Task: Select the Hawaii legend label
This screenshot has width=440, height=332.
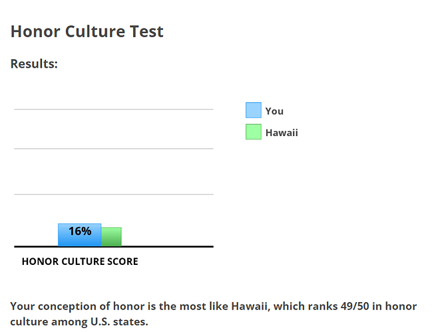Action: point(282,133)
